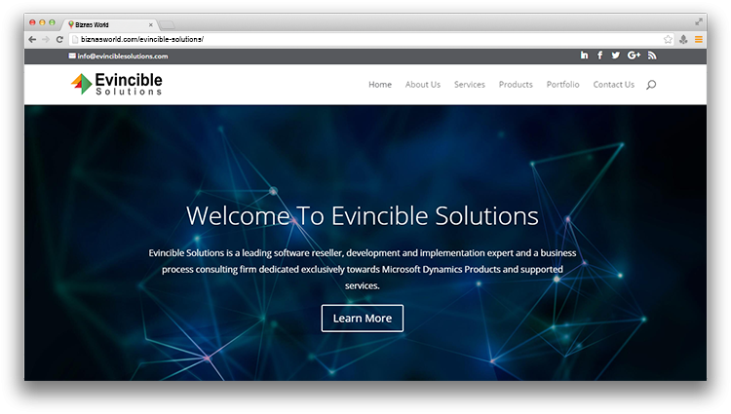Open the Products menu item
This screenshot has width=731, height=414.
coord(516,85)
